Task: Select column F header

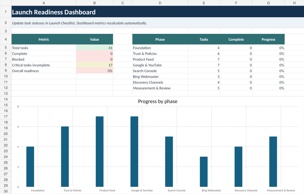Action: pos(236,3)
